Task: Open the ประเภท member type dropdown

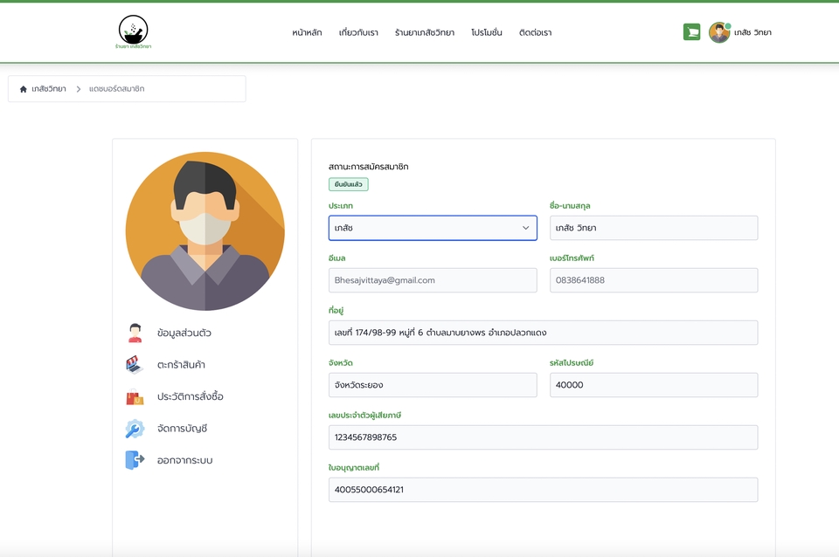Action: tap(433, 228)
